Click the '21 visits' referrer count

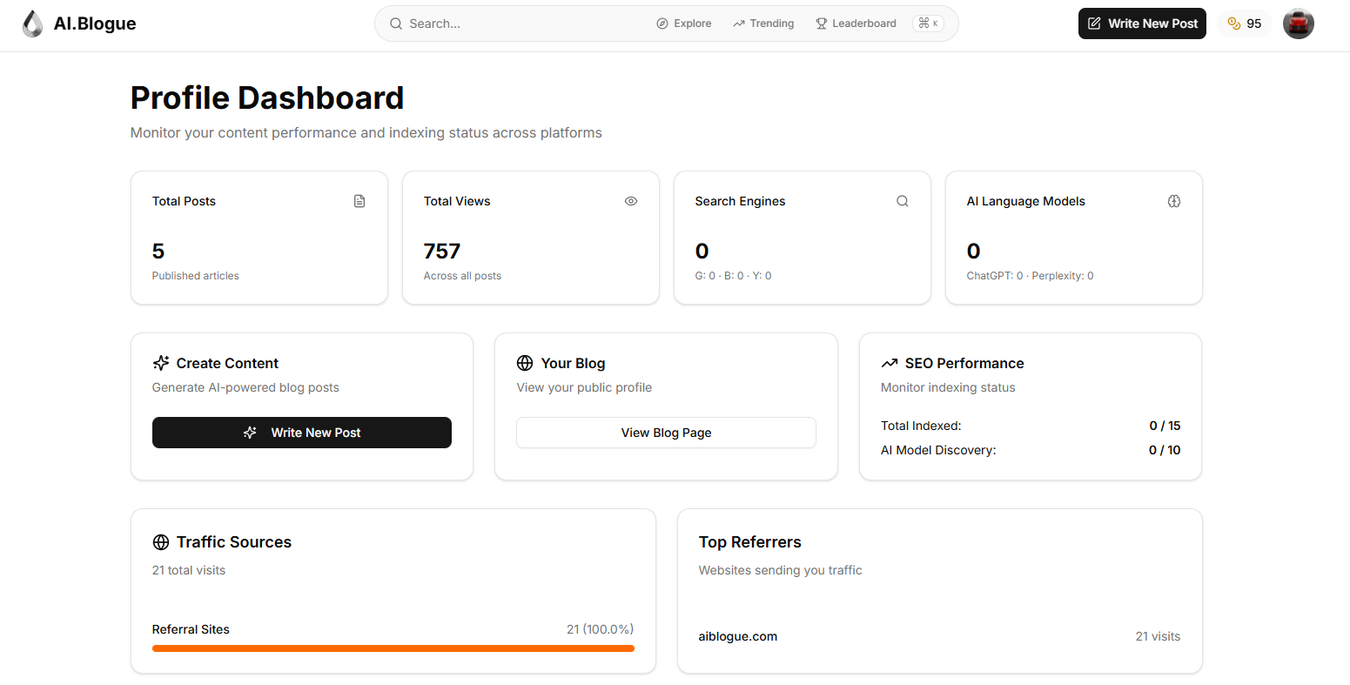(1158, 636)
